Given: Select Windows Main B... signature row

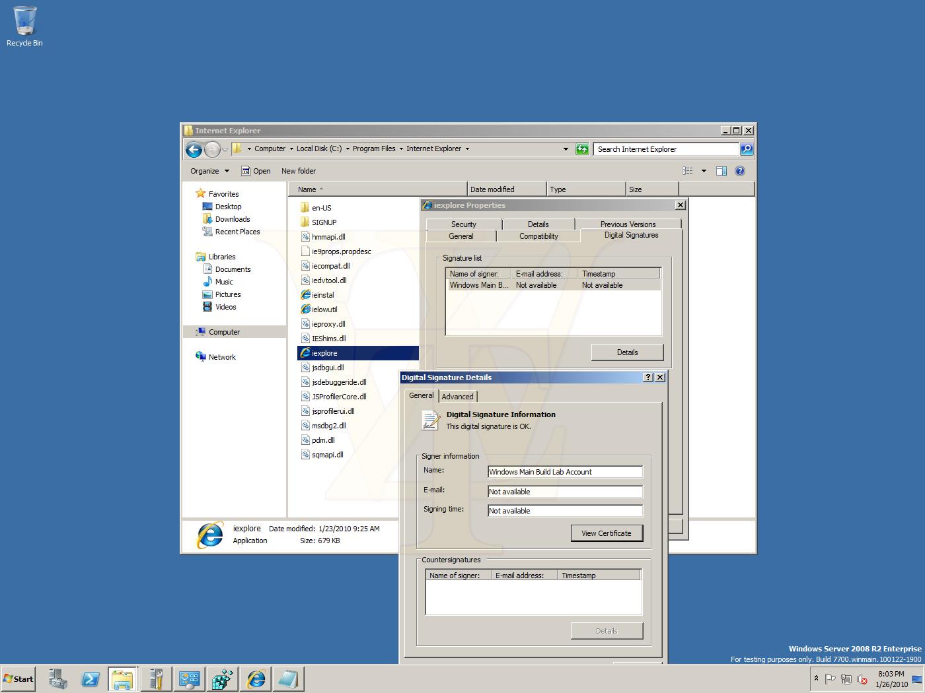Looking at the screenshot, I should (554, 285).
